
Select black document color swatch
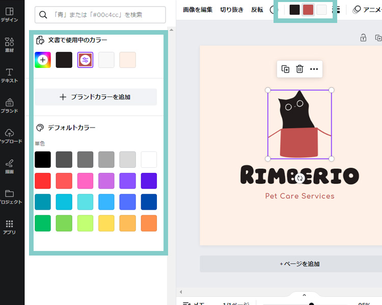[x=64, y=60]
